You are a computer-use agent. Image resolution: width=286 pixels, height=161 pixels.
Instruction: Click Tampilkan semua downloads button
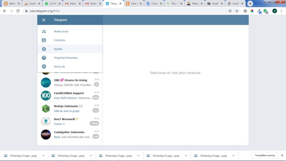[265, 156]
